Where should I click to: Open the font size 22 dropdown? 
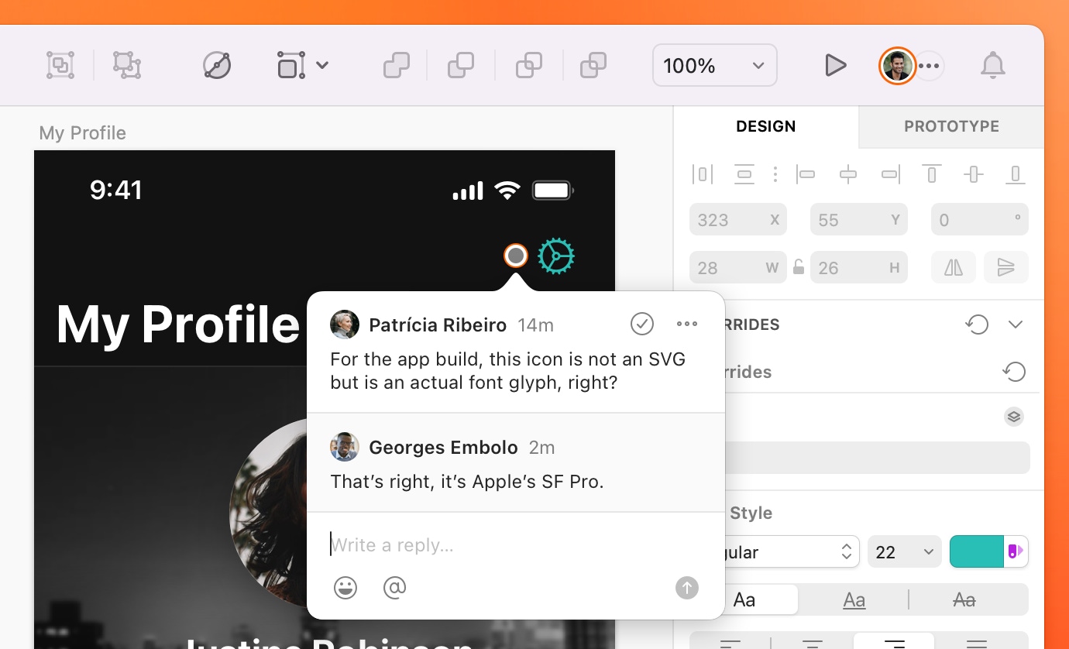pos(904,552)
